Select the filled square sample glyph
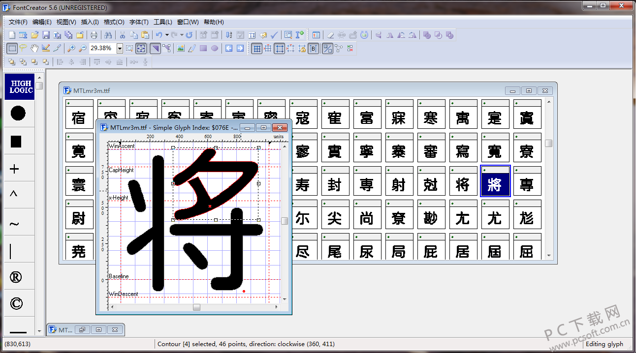Viewport: 636px width, 353px height. (16, 142)
